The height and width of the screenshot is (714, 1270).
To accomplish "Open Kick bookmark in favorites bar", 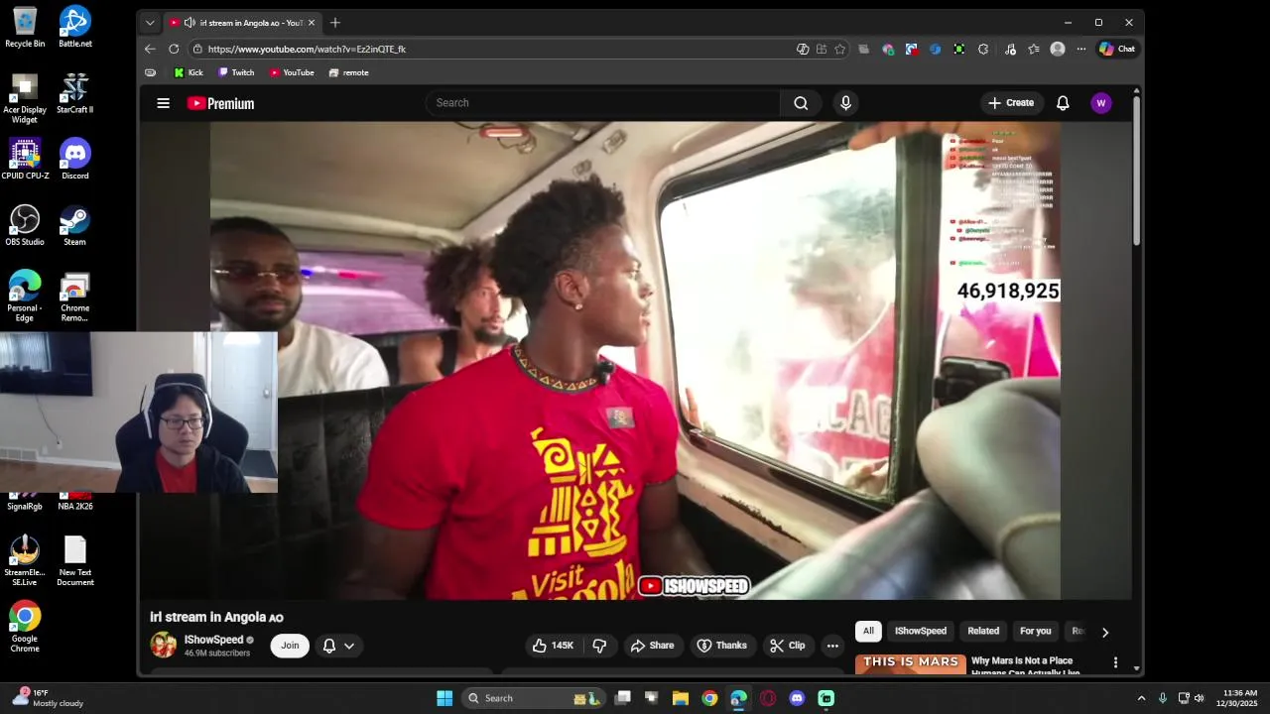I will click(189, 72).
